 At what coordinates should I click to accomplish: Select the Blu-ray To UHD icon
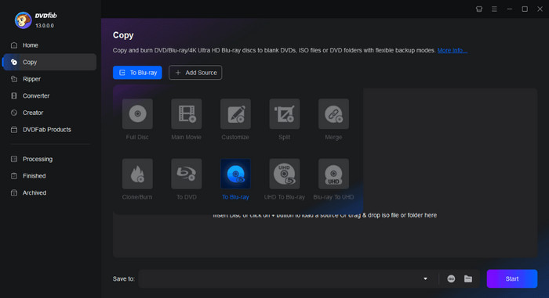[x=333, y=174]
